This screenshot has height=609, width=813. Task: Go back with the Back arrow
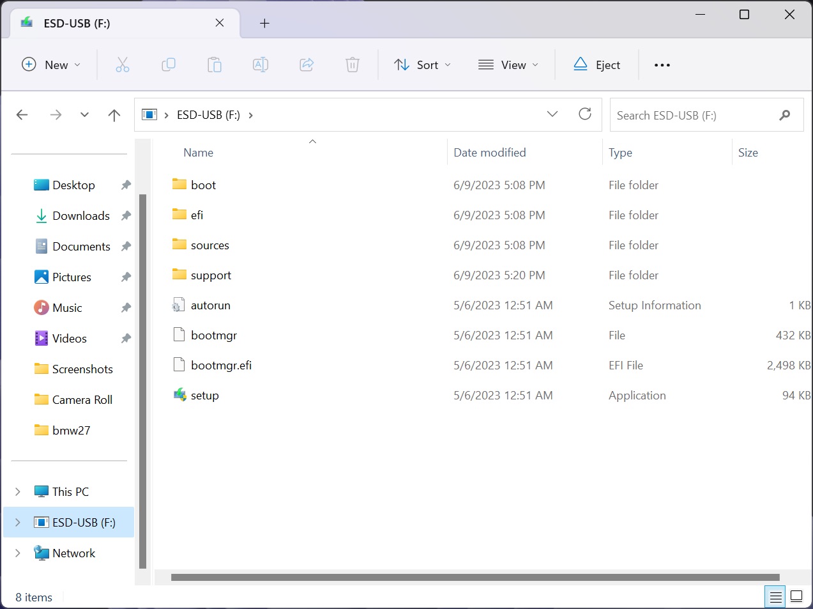coord(22,115)
